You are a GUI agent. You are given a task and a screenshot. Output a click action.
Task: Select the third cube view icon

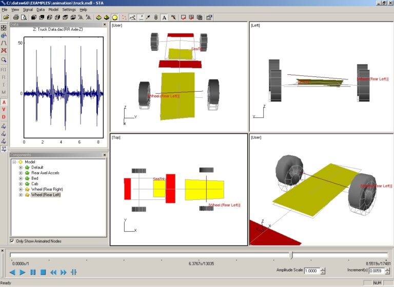(49, 17)
